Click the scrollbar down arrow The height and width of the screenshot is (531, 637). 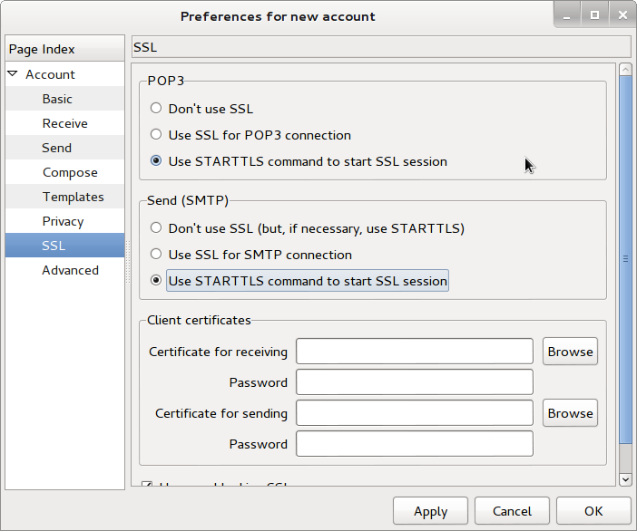pos(625,478)
